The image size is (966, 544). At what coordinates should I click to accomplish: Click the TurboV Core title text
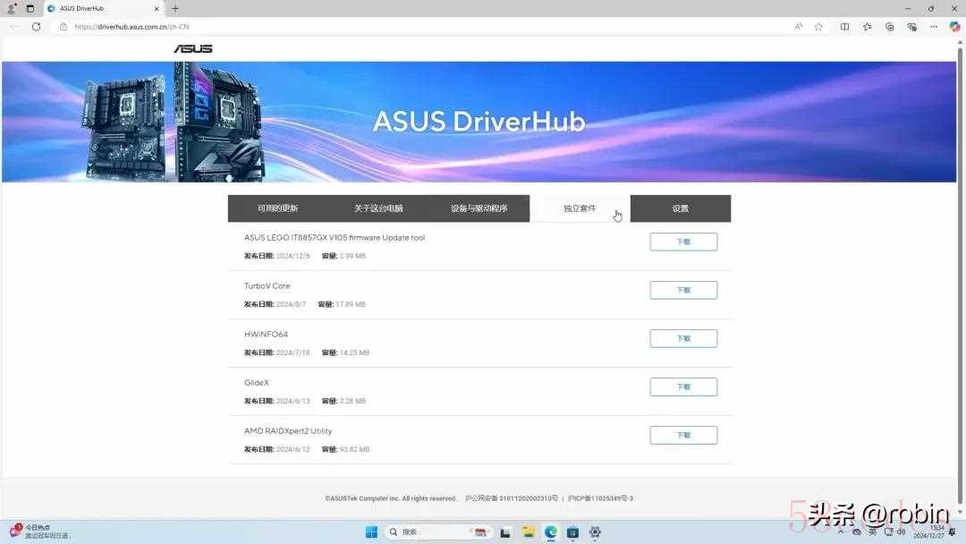pos(267,285)
